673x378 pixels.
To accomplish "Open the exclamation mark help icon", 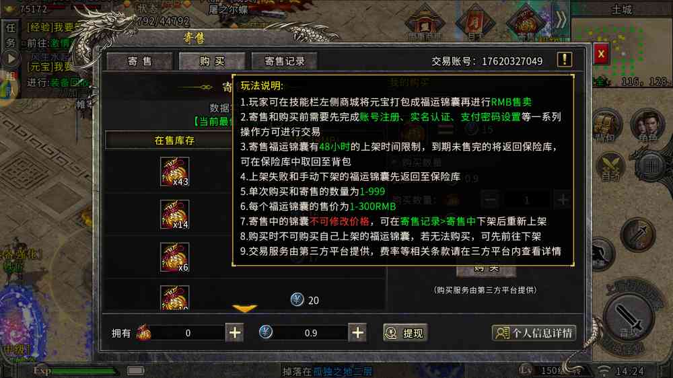I will 565,60.
